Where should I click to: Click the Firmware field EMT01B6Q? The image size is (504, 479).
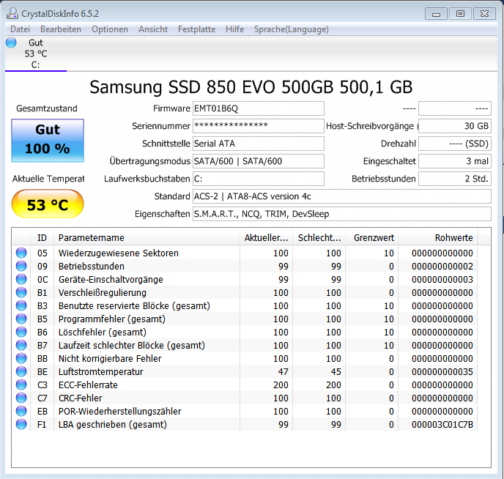tap(259, 108)
